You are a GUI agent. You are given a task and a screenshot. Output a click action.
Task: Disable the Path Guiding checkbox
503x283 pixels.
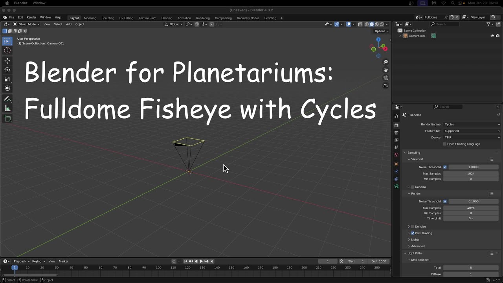412,233
